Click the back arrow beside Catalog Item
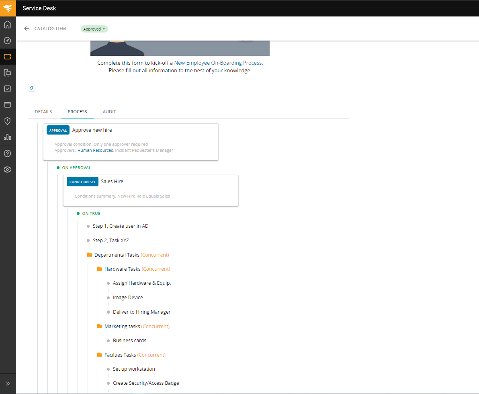 (x=27, y=29)
